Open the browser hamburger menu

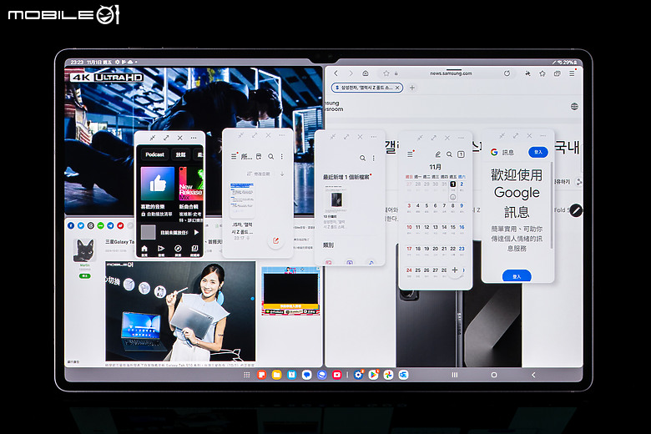click(572, 73)
